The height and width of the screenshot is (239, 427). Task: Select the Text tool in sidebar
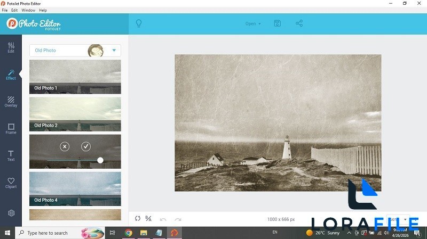[x=11, y=156]
